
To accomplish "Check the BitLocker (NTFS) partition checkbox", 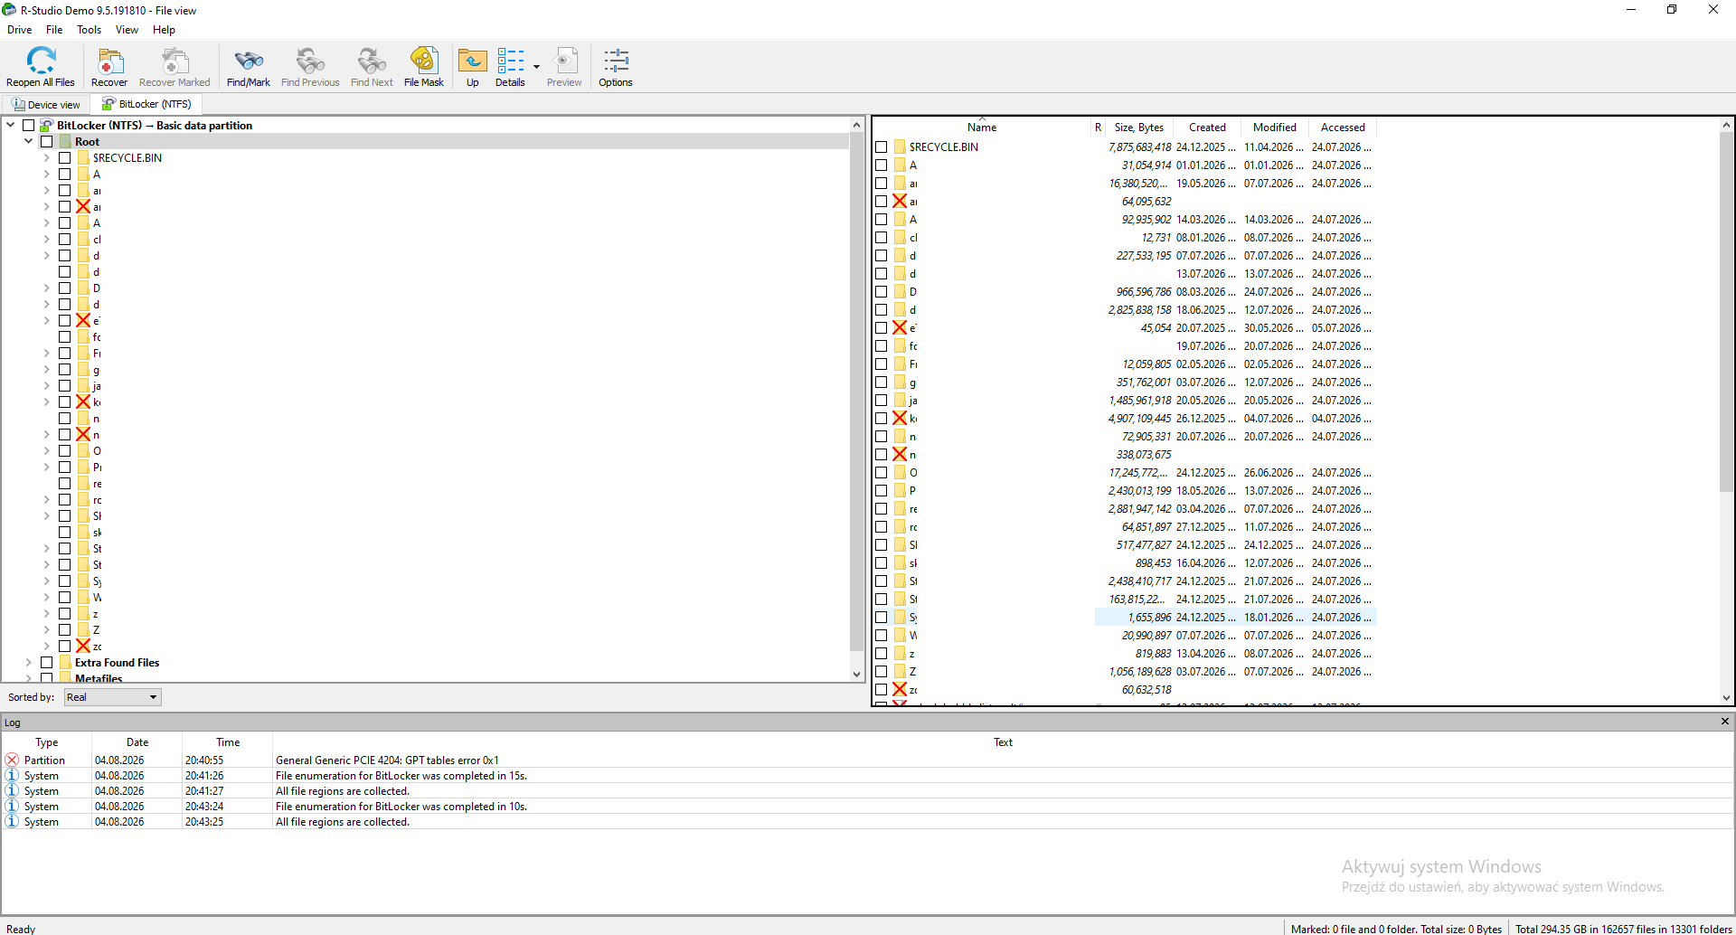I will (29, 125).
